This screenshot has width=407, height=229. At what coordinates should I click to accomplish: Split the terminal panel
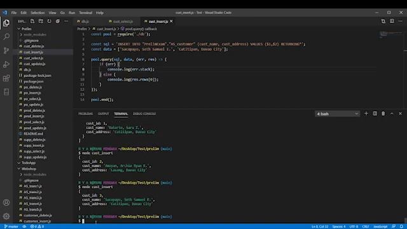[x=375, y=114]
